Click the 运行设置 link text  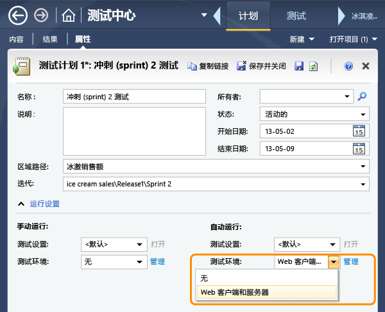[45, 204]
